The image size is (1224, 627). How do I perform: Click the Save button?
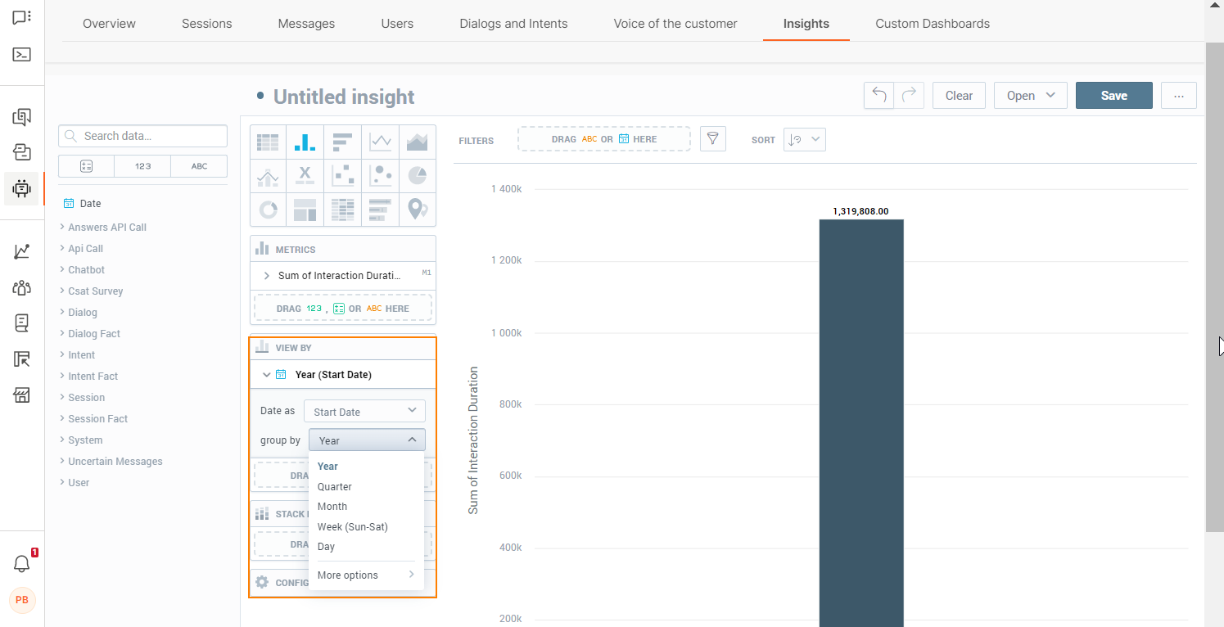click(x=1114, y=96)
